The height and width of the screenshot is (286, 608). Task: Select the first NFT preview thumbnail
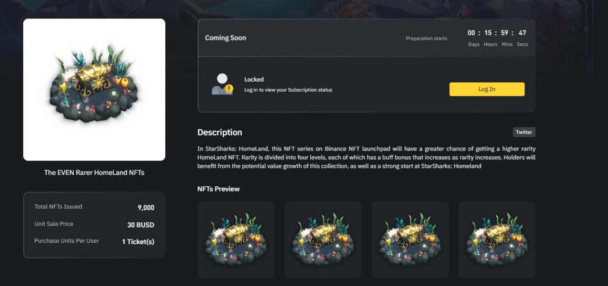coord(236,239)
